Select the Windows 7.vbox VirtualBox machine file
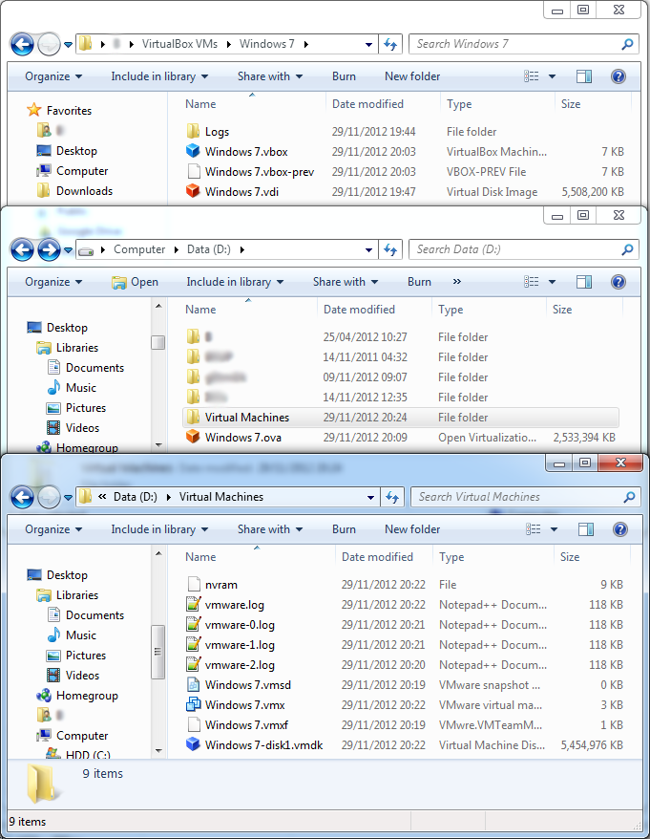Viewport: 650px width, 839px height. [x=245, y=152]
